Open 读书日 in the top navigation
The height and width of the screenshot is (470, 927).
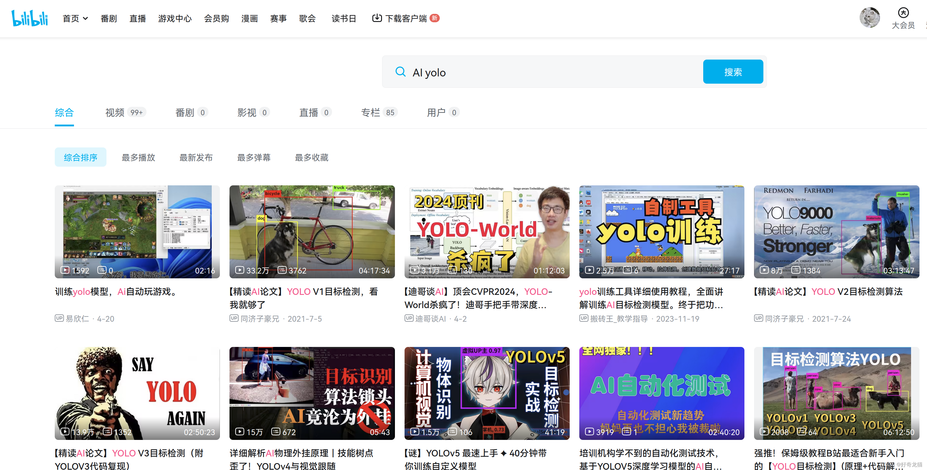tap(344, 18)
